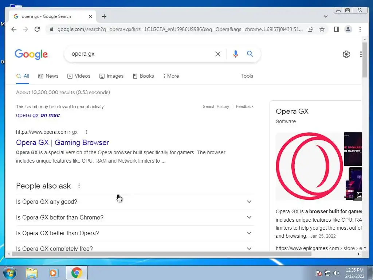This screenshot has height=280, width=373.
Task: Switch to the Images tab
Action: [x=111, y=76]
